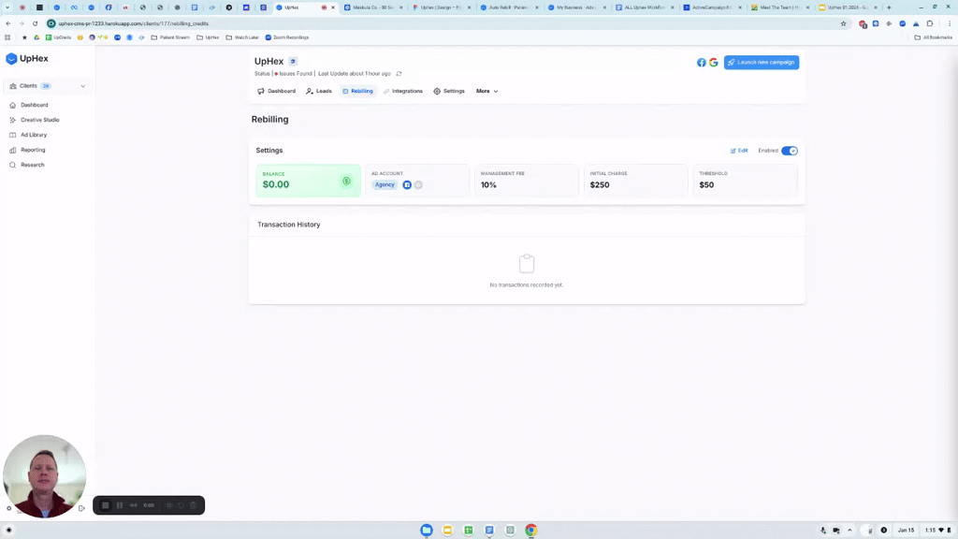Screen dimensions: 958x539
Task: Click the pause icon in the recording control bar
Action: (120, 505)
